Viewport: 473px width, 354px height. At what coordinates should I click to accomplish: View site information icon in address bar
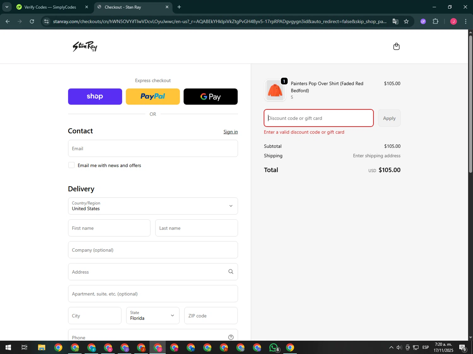(x=46, y=21)
